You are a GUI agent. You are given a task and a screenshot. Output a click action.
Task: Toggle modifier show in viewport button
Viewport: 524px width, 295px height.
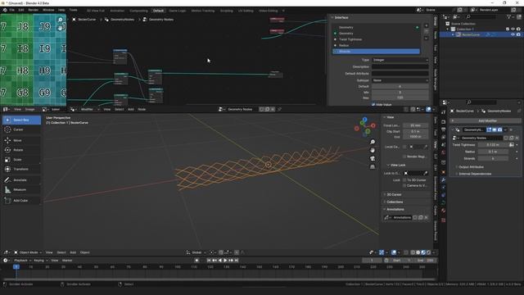click(495, 129)
